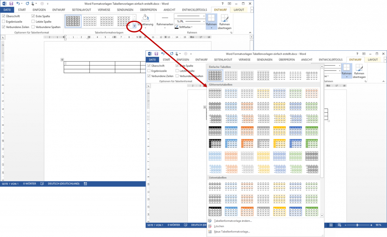Click the proofing book icon in front status bar
The height and width of the screenshot is (237, 387).
pos(186,225)
